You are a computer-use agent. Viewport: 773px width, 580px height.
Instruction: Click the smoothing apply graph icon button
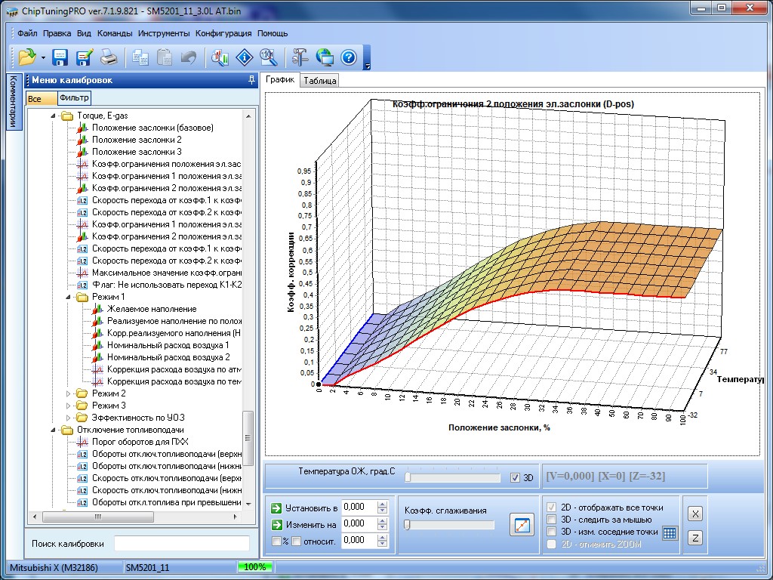coord(521,525)
